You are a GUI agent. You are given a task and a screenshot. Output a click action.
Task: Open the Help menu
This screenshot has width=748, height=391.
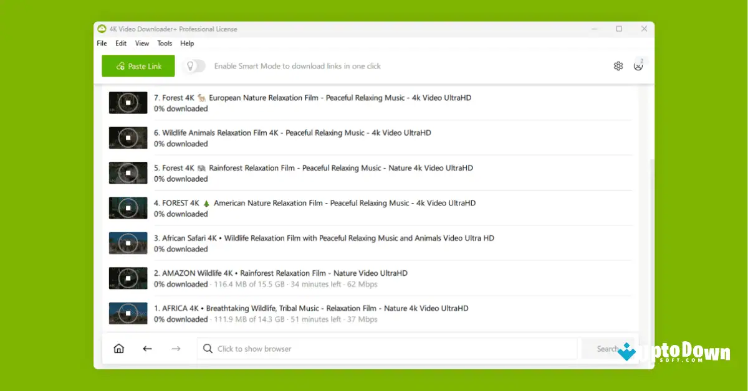coord(187,43)
